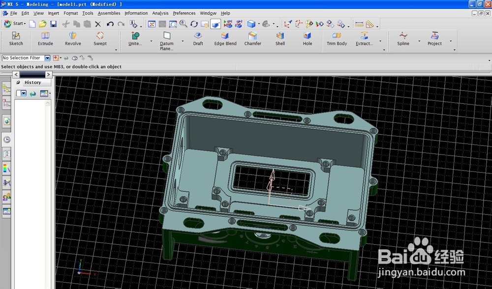The height and width of the screenshot is (289, 492).
Task: Expand the Spline options arrow
Action: (x=419, y=41)
